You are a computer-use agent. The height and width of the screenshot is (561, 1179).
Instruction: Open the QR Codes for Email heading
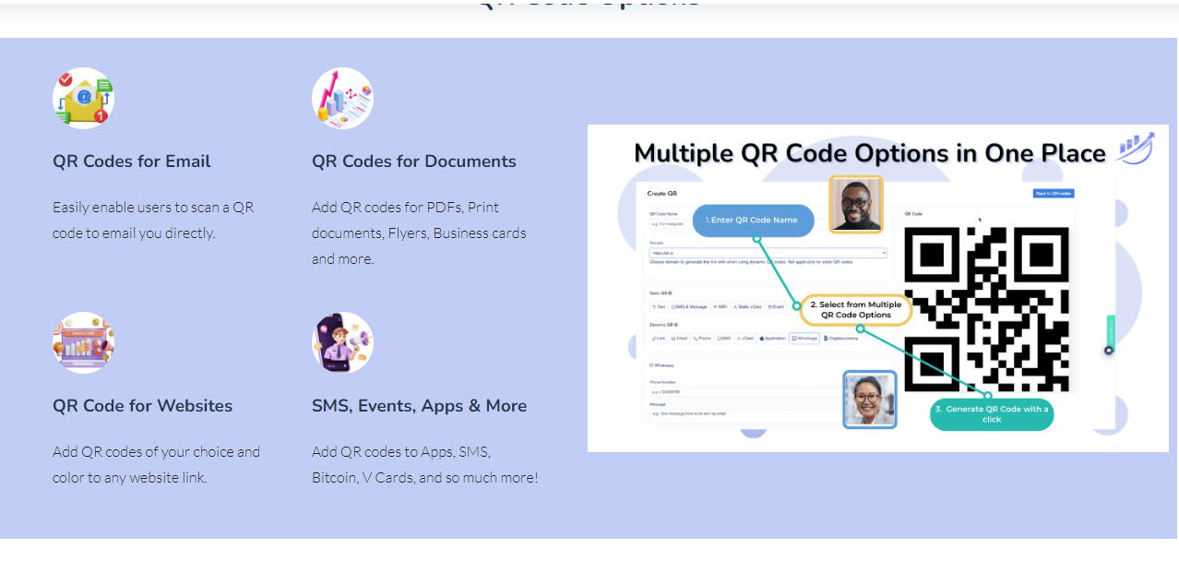point(132,161)
